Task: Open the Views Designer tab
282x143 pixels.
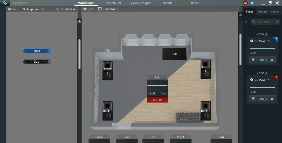Action: pyautogui.click(x=141, y=3)
